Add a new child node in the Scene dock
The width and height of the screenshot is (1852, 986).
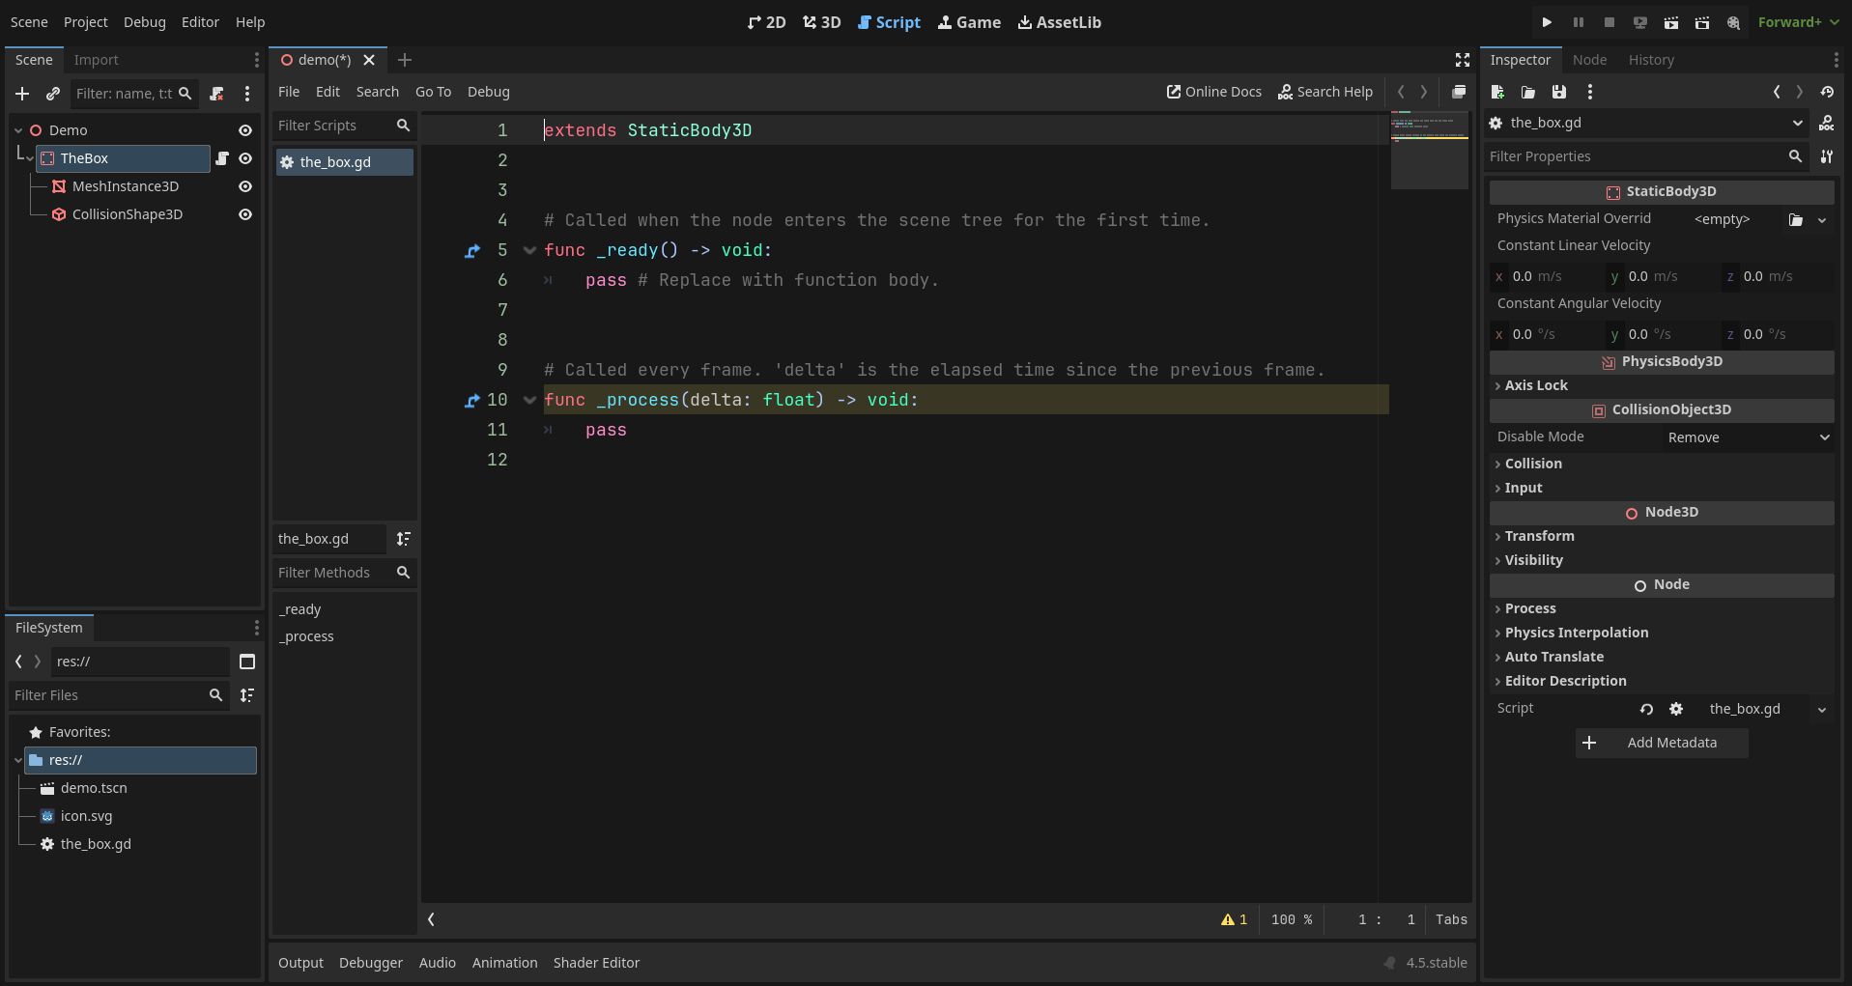tap(21, 94)
